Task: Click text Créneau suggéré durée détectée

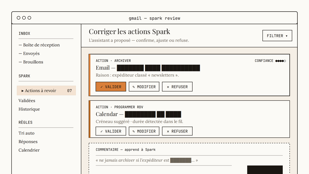Action: click(x=139, y=121)
